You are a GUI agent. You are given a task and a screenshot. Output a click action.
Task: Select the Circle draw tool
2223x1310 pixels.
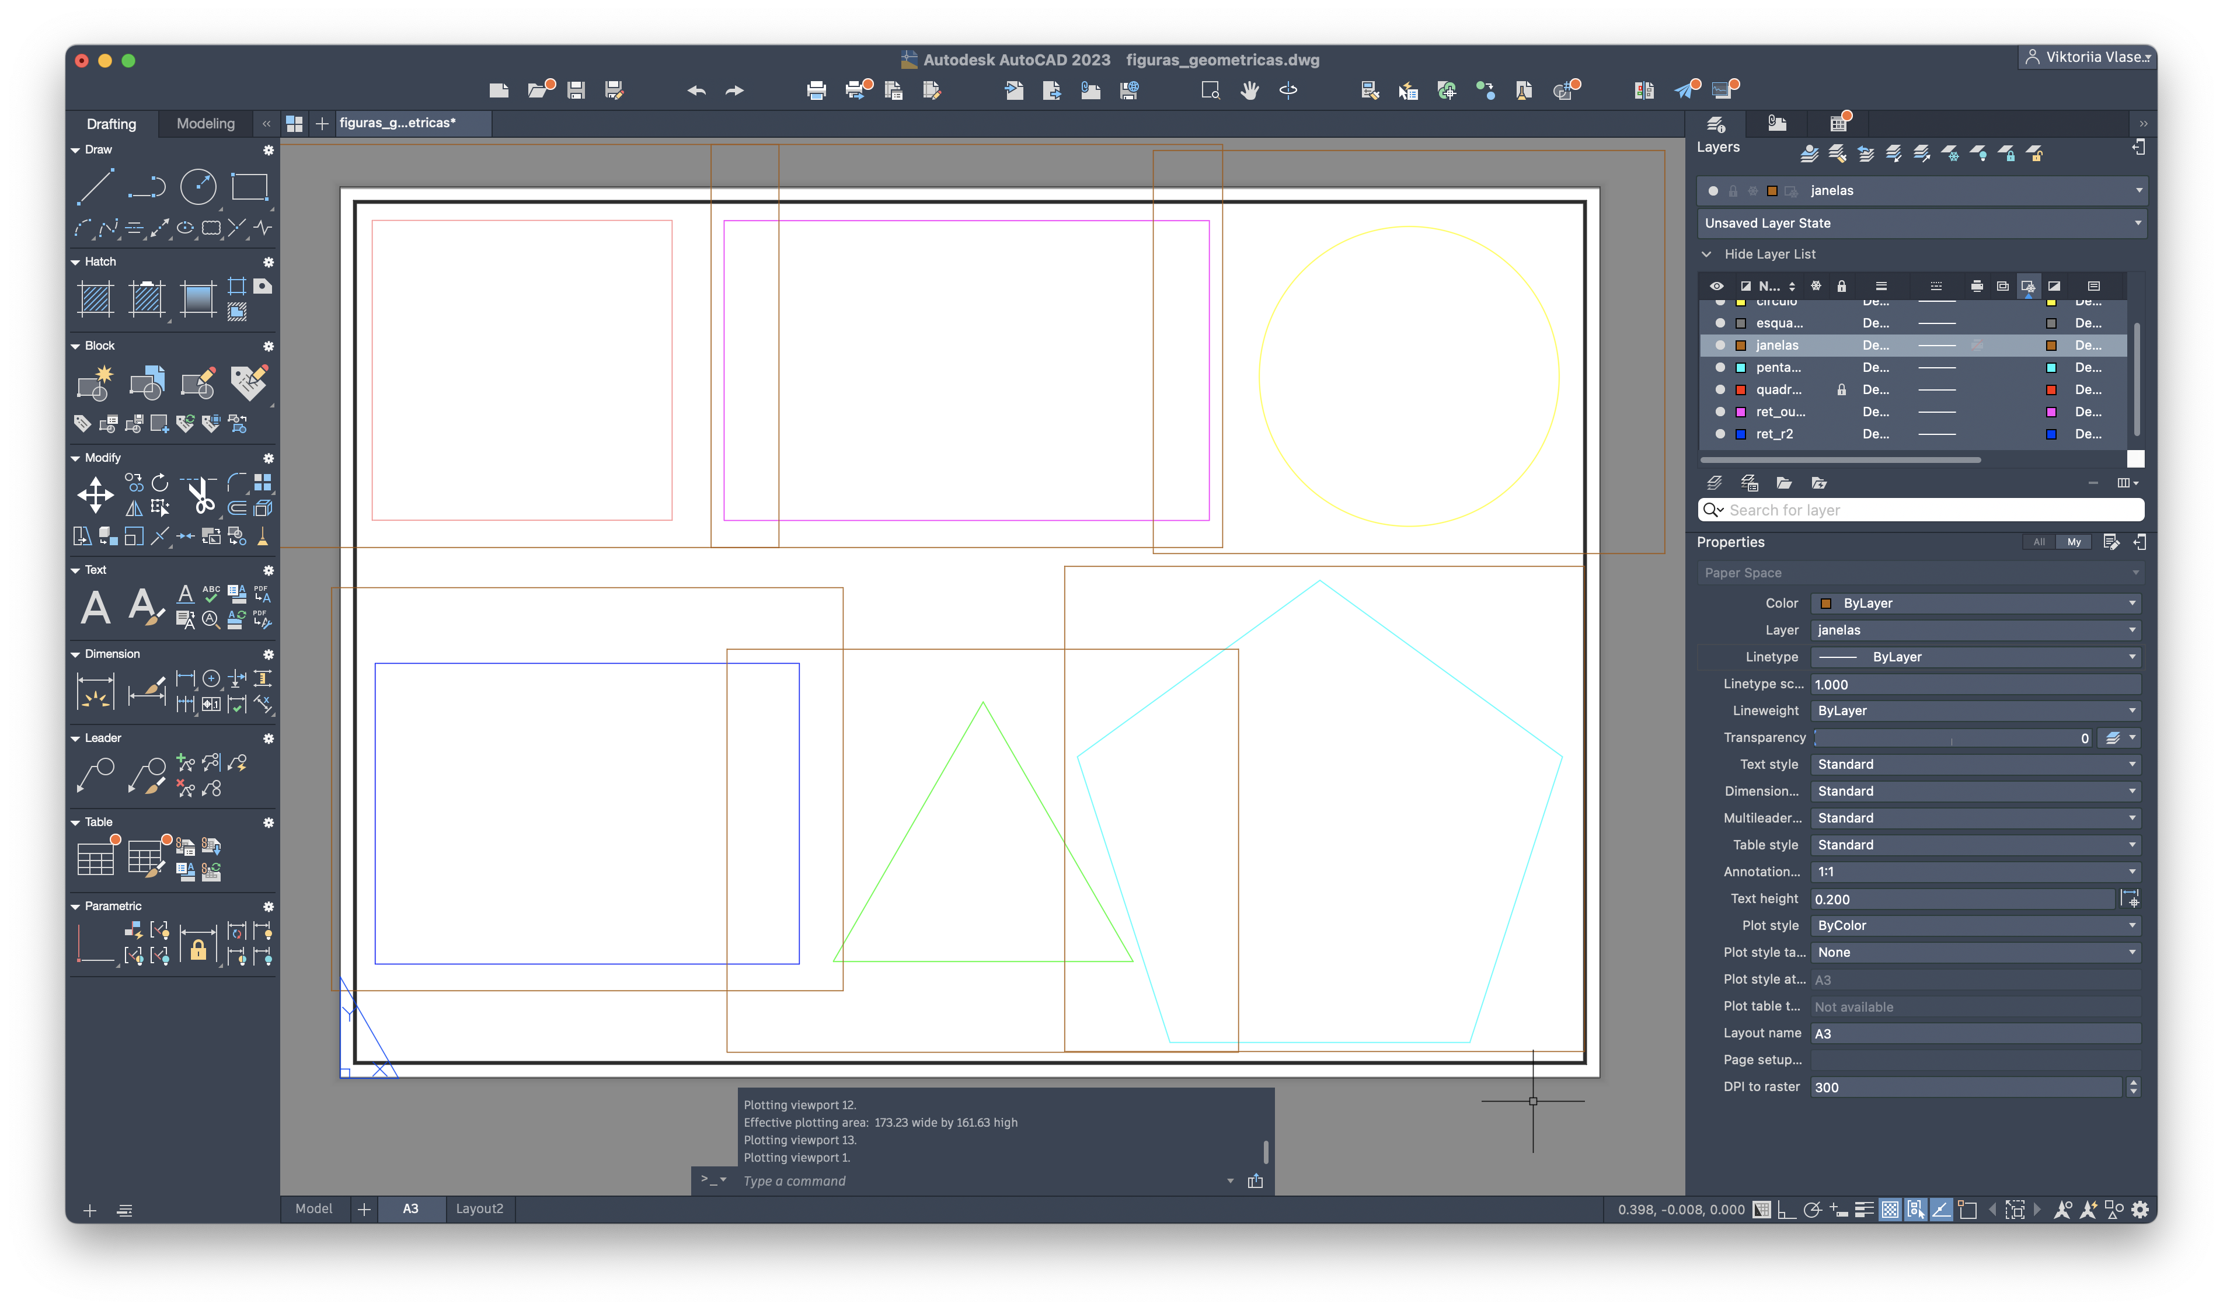pos(198,186)
